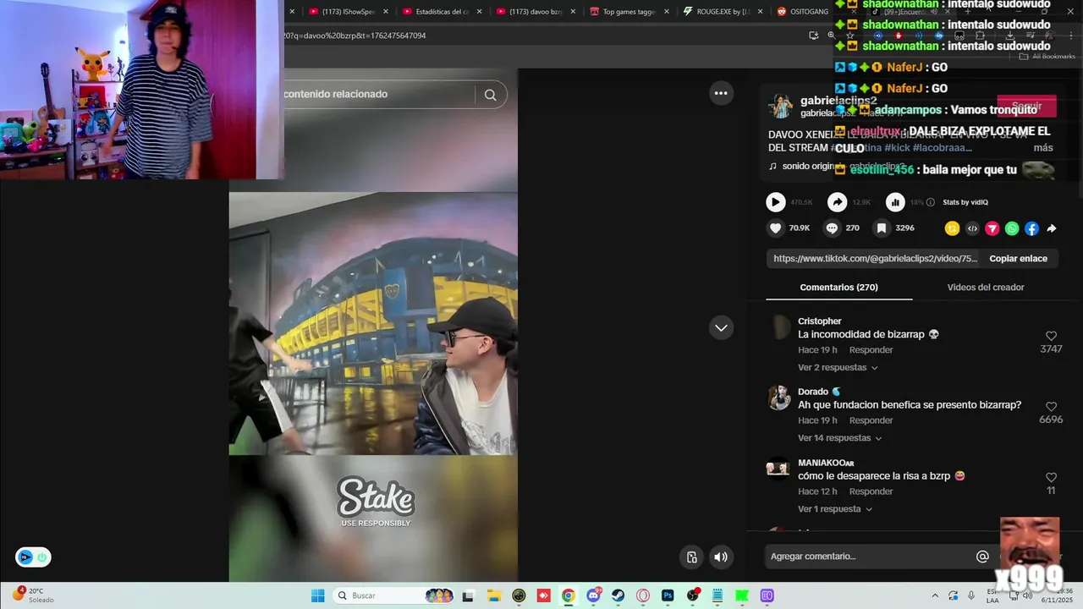Switch to 'davoo bzrp' YouTube browser tab
The image size is (1083, 609).
click(535, 12)
